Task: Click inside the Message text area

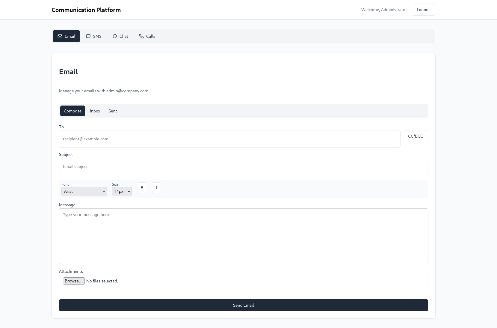Action: pyautogui.click(x=243, y=236)
